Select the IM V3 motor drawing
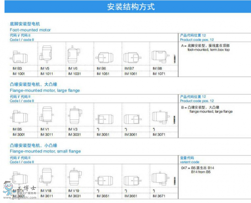 pyautogui.click(x=75, y=115)
